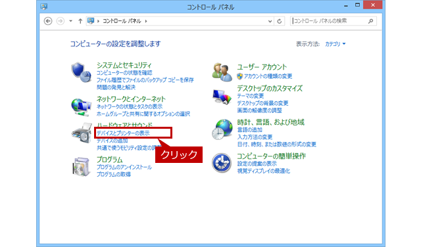Expand the address bar history dropdown
Image resolution: width=421 pixels, height=247 pixels.
click(x=270, y=21)
